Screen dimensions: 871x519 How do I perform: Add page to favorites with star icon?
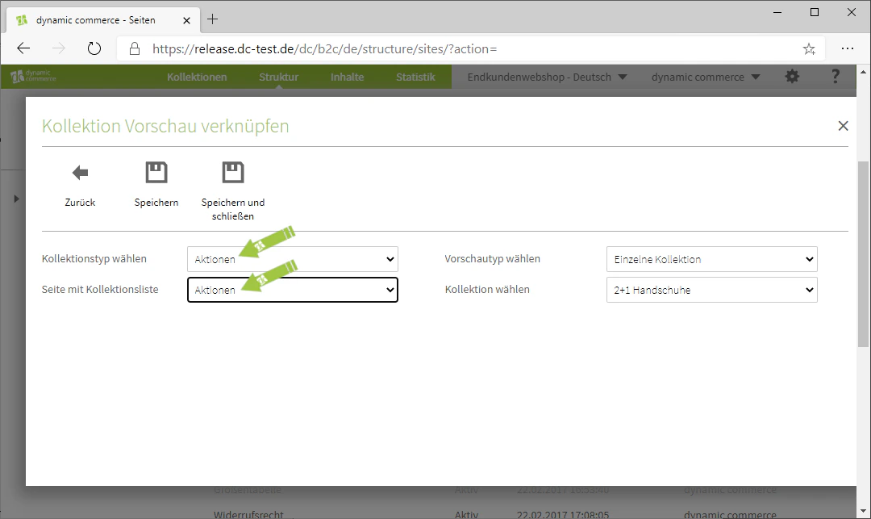point(809,49)
